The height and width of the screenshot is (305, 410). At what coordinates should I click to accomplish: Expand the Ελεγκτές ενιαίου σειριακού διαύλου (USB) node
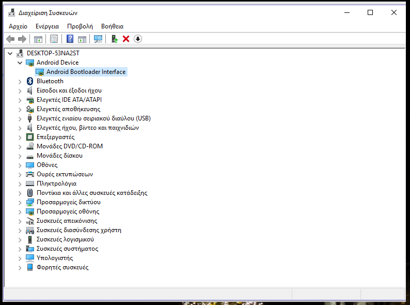click(x=20, y=118)
